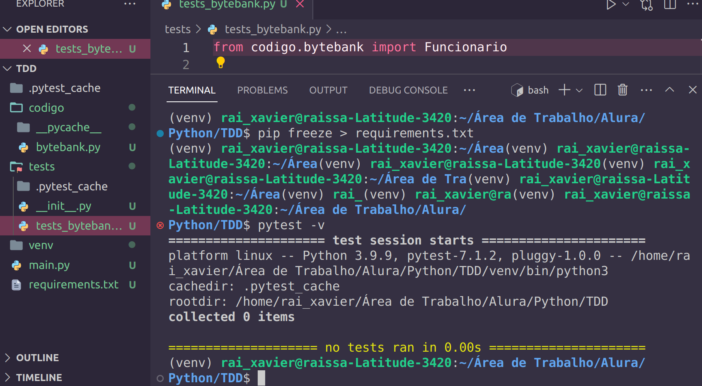Click tests_bytebank.py breadcrumb
This screenshot has height=386, width=702.
[273, 29]
